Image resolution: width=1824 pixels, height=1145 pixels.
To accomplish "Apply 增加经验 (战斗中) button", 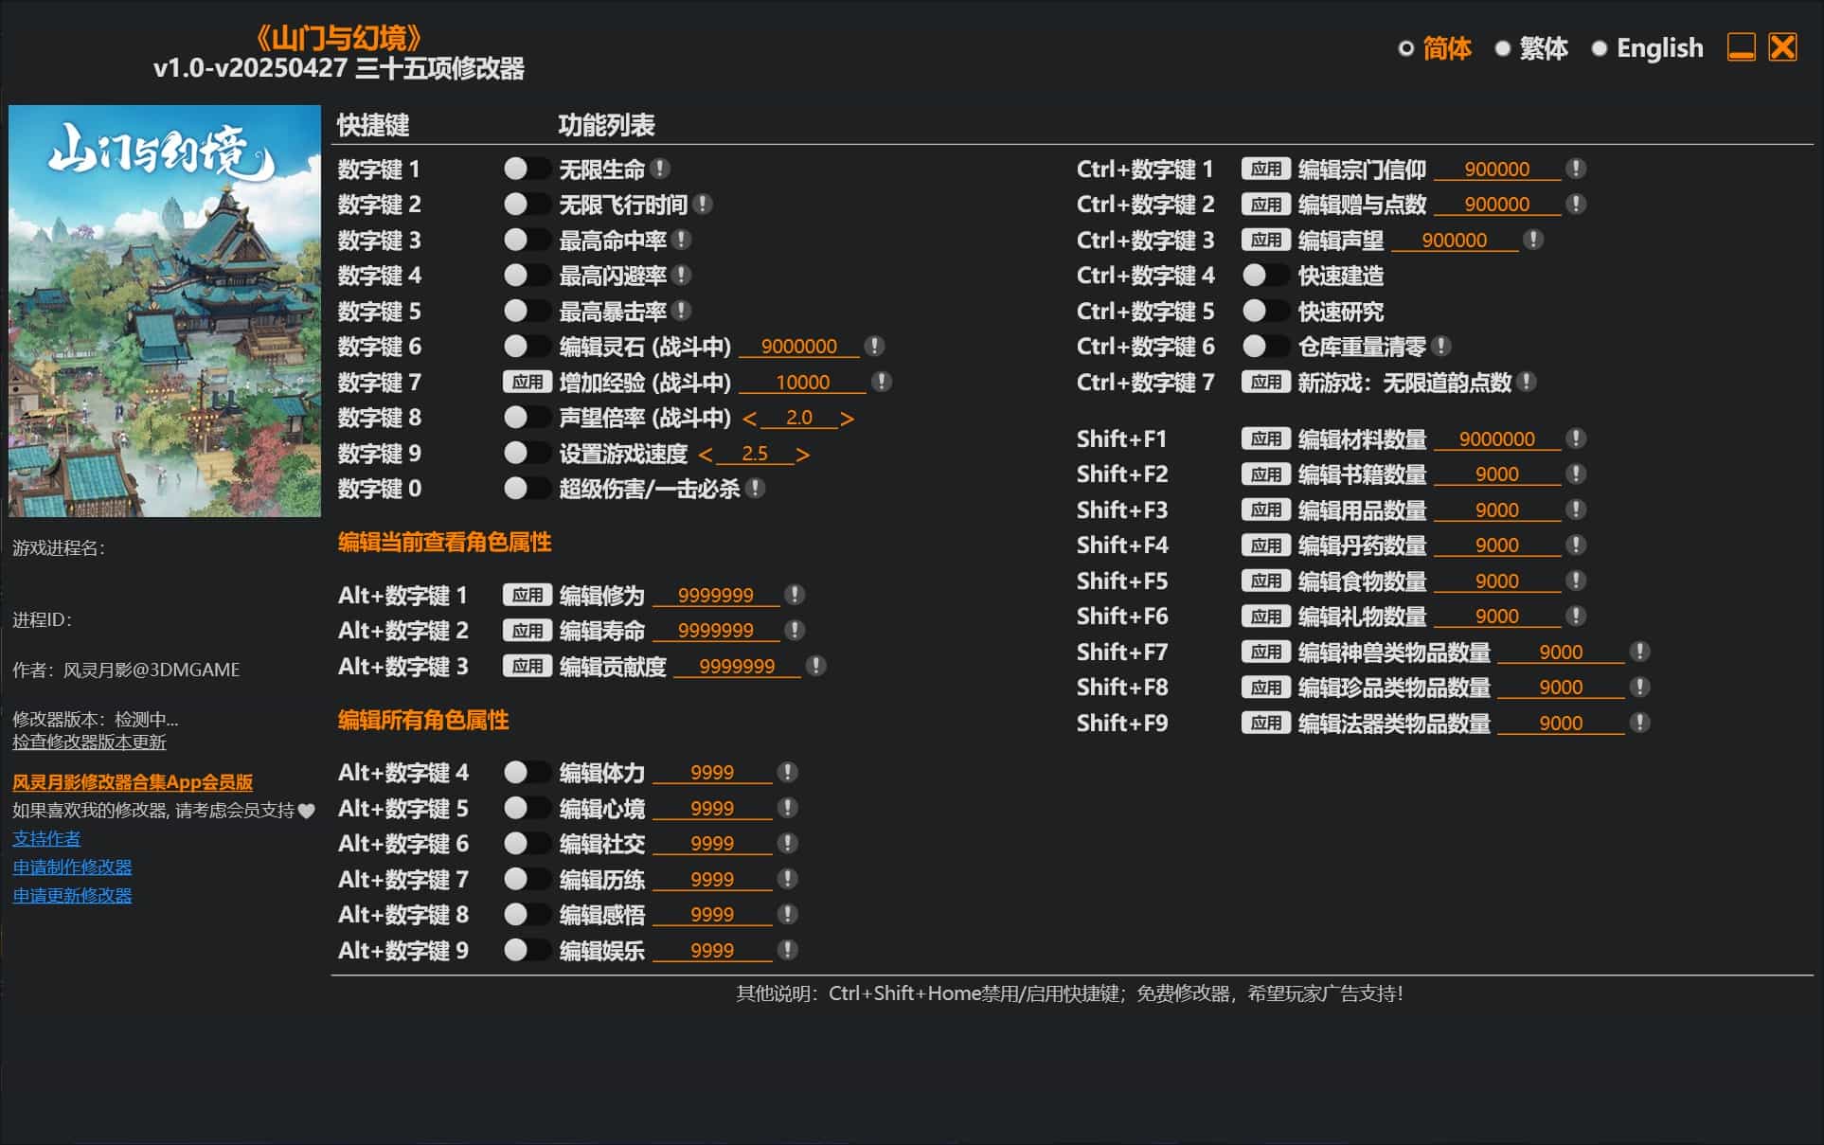I will tap(527, 382).
